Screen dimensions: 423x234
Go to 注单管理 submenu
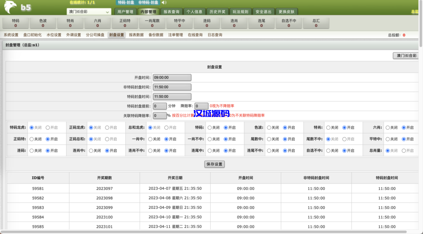[176, 35]
